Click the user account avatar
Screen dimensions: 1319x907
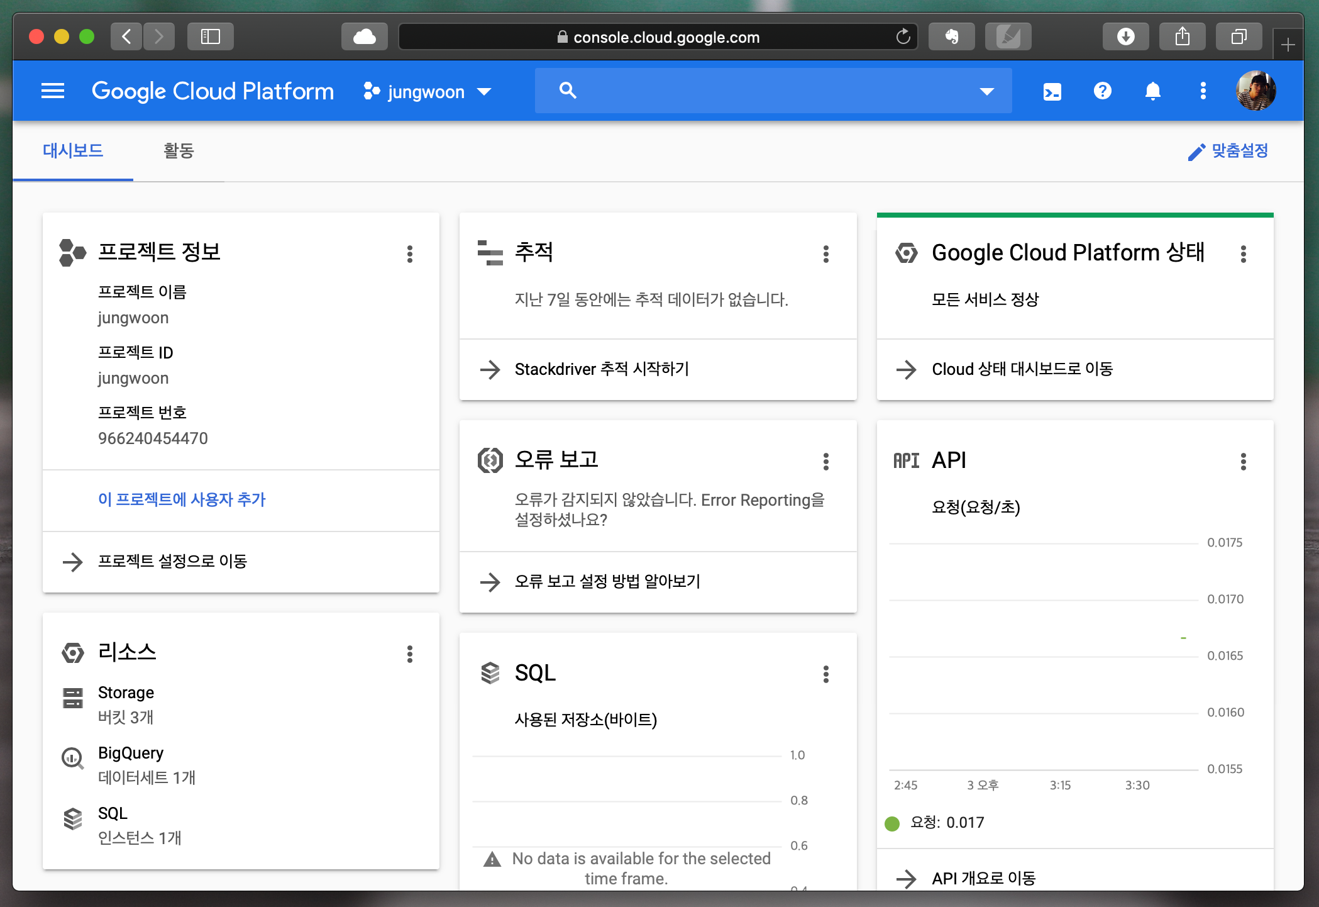(x=1255, y=91)
